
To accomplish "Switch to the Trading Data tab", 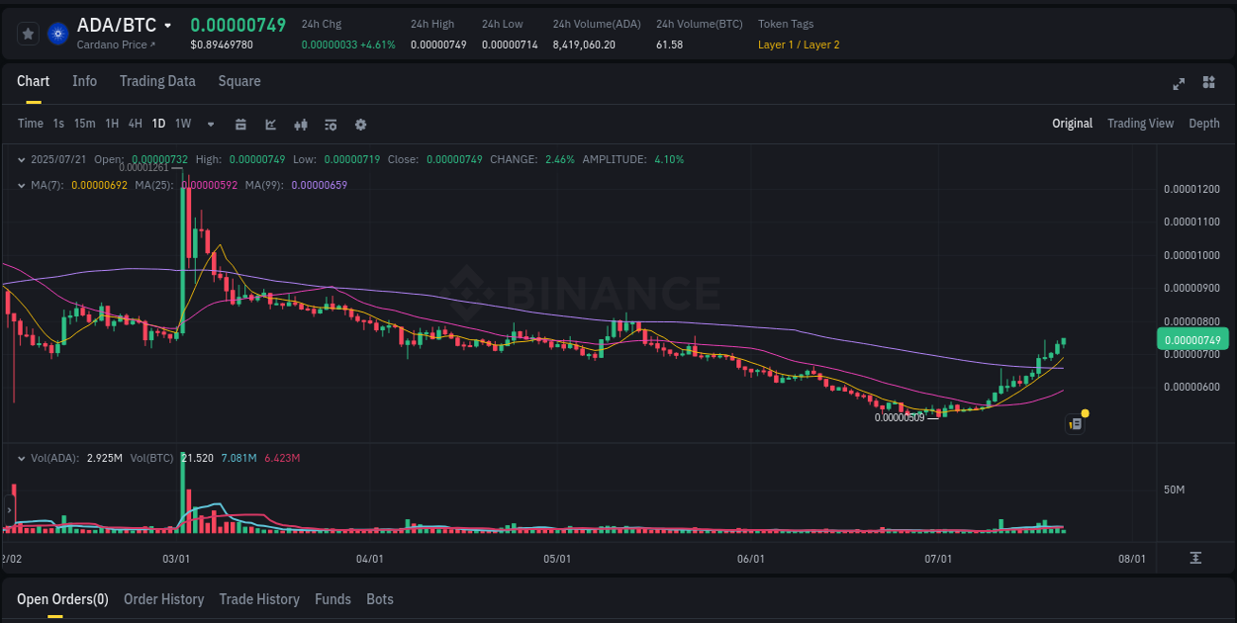I will point(157,81).
